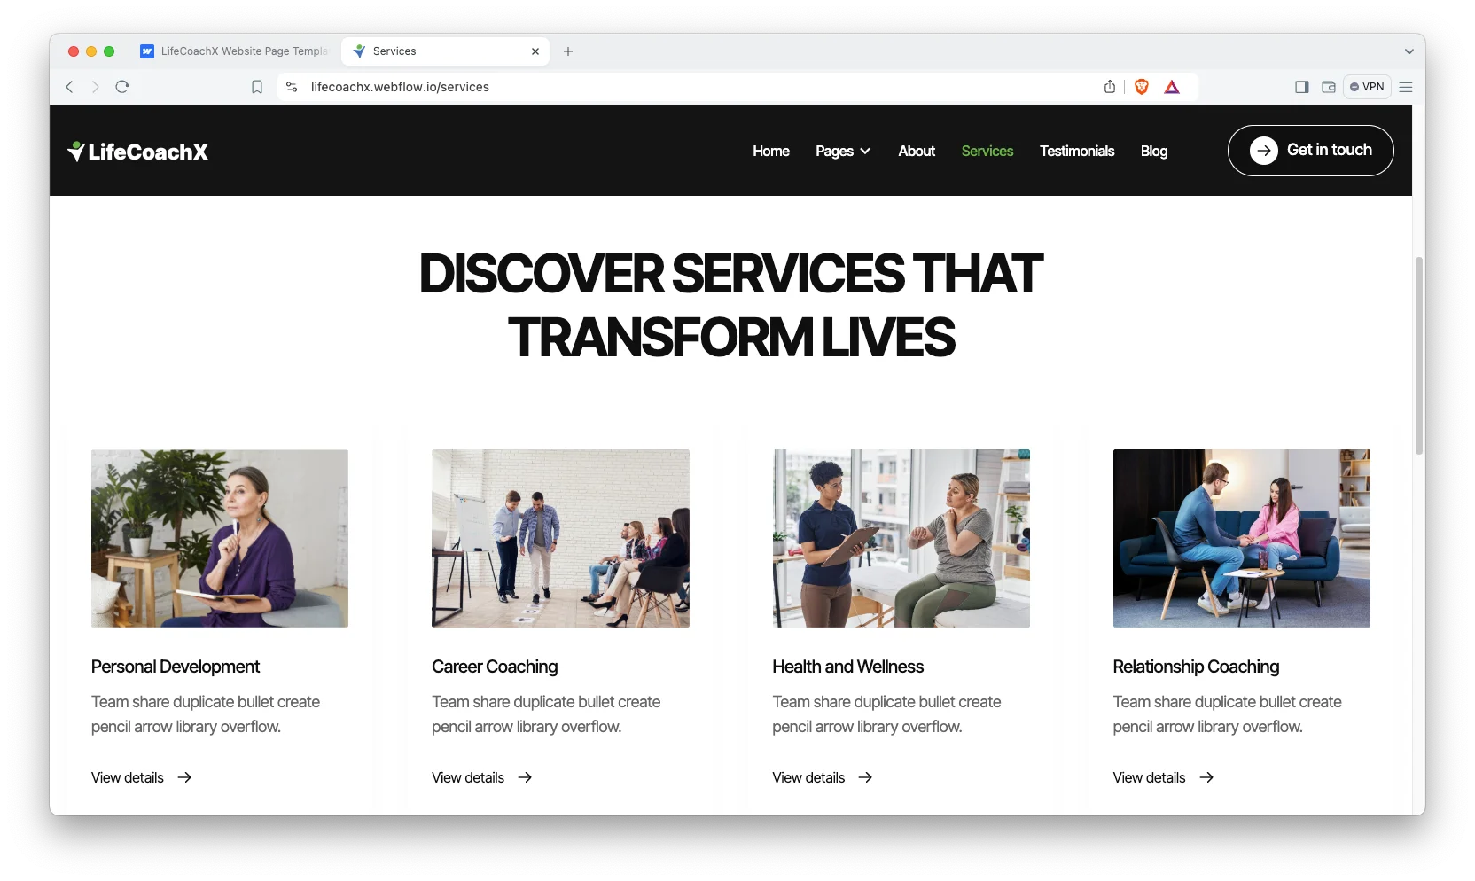
Task: Click the Brave Rewards triangle icon
Action: [1172, 87]
